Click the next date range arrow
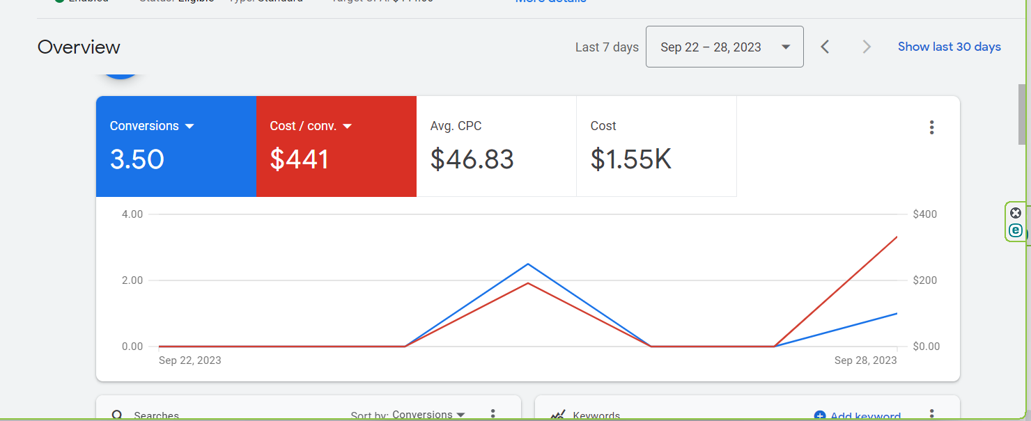This screenshot has width=1031, height=421. pos(867,47)
